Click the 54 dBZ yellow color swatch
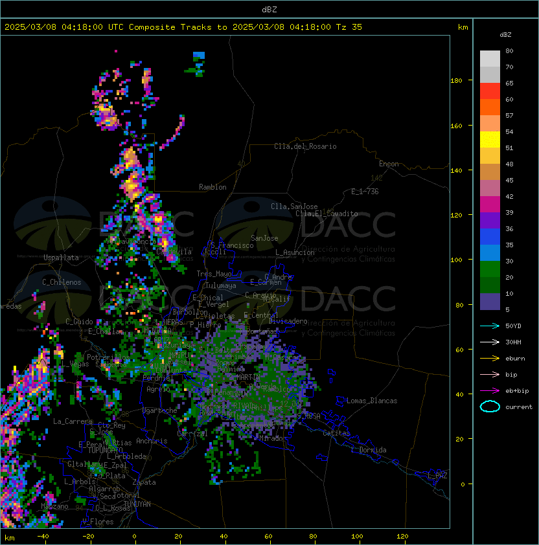 pyautogui.click(x=490, y=139)
